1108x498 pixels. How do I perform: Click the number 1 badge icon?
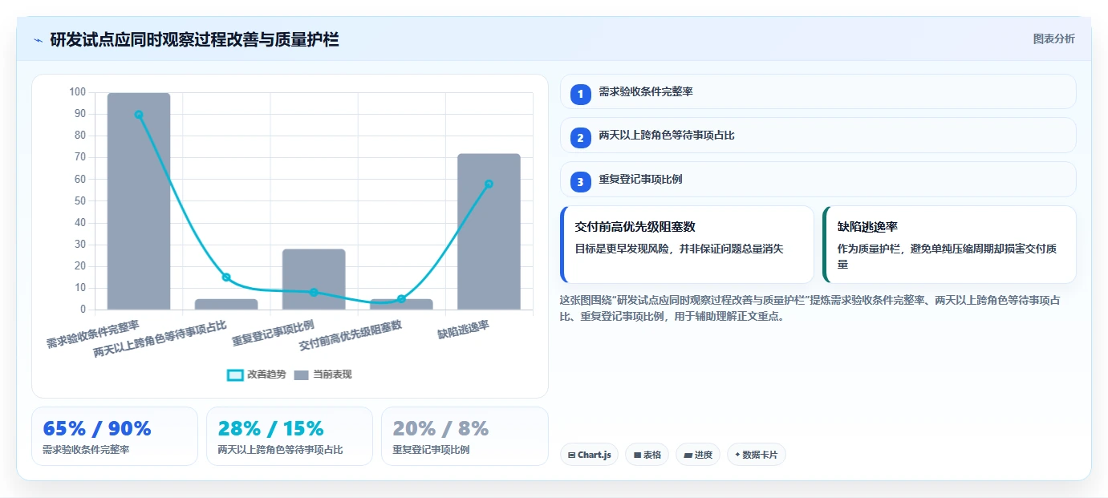pos(580,95)
